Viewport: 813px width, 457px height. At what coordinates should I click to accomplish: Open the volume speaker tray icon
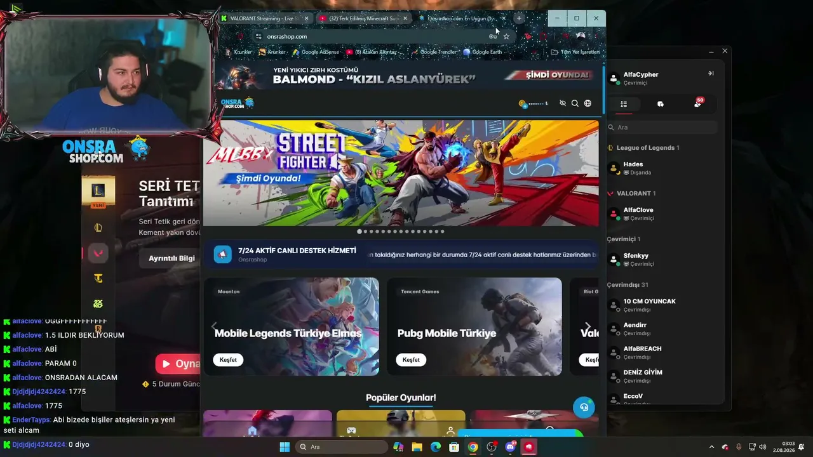pos(762,447)
